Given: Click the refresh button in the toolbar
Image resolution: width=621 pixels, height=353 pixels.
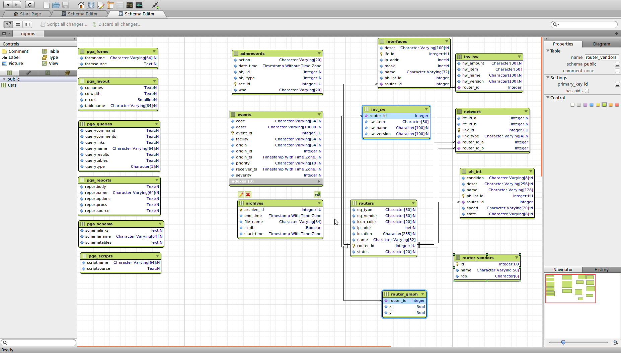Looking at the screenshot, I should [30, 5].
